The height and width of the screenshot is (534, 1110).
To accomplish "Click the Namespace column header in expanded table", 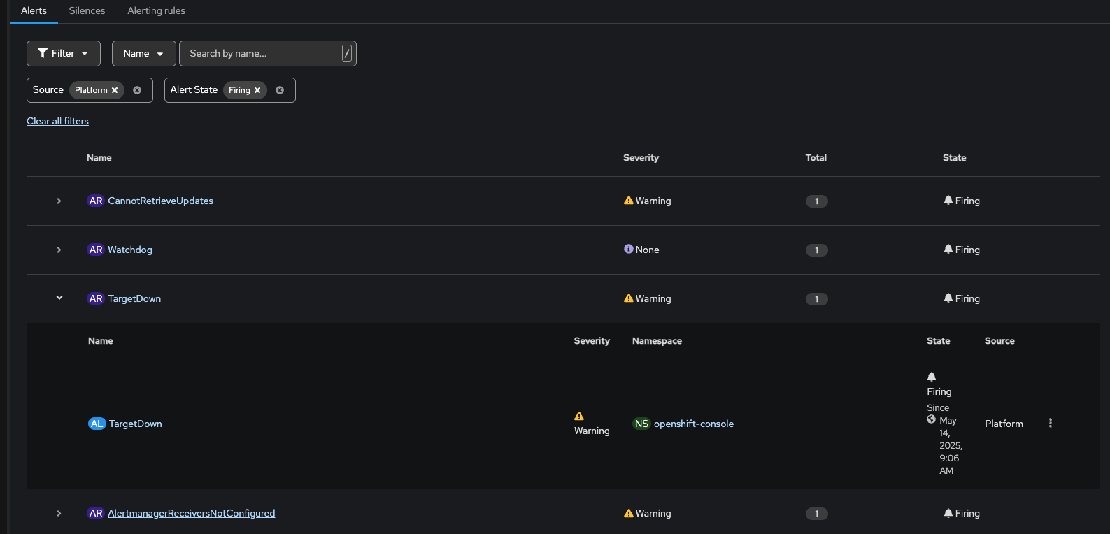I will pyautogui.click(x=657, y=341).
